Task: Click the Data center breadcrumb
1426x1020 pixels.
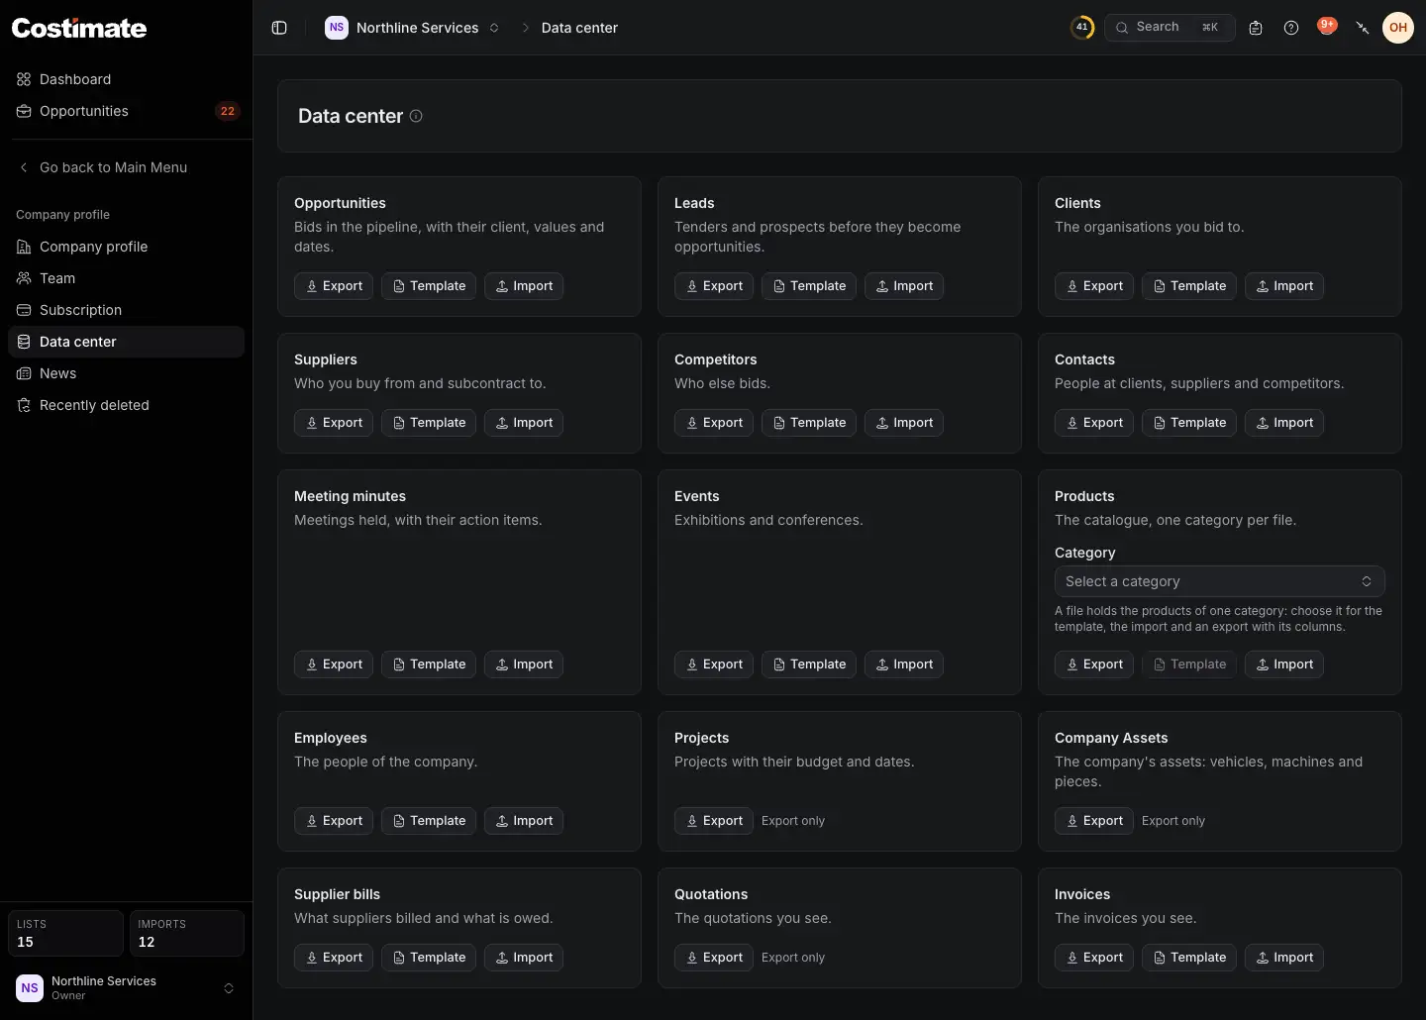Action: coord(579,28)
